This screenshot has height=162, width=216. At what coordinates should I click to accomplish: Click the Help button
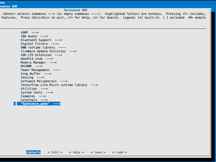tap(77, 152)
